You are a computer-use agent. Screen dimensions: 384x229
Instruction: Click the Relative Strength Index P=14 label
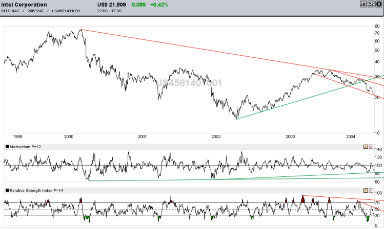click(x=36, y=191)
